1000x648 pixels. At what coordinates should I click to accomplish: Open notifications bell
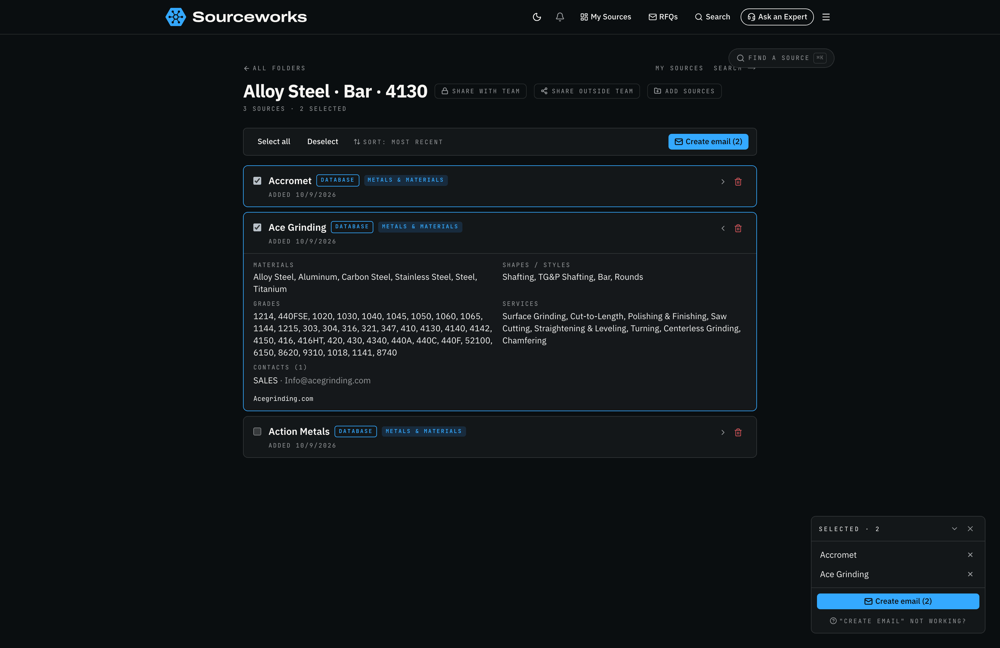[560, 17]
